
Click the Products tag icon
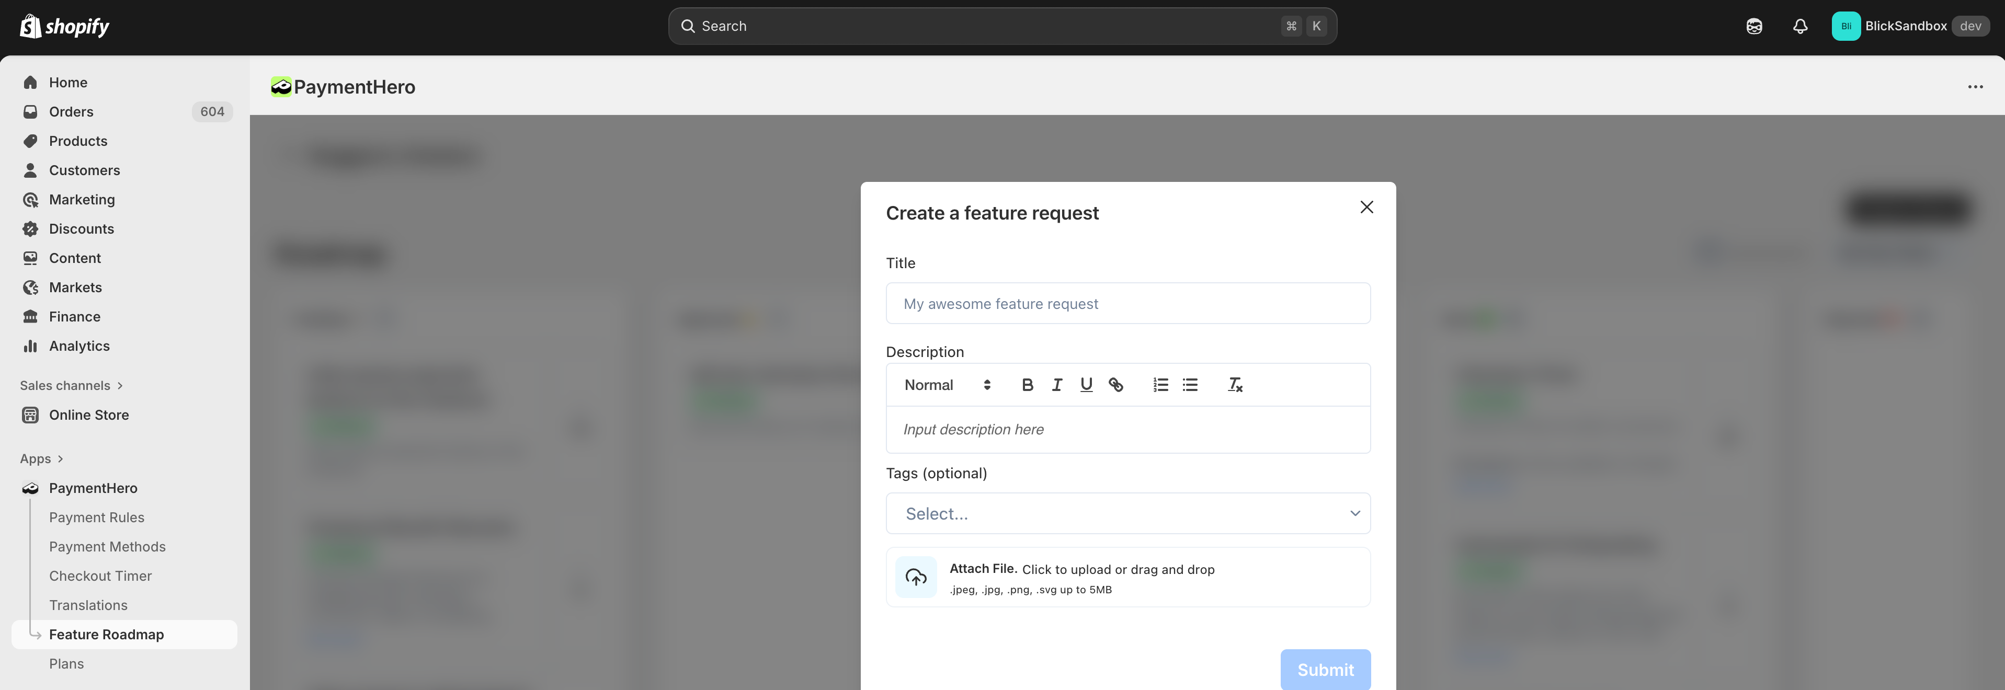pyautogui.click(x=30, y=141)
